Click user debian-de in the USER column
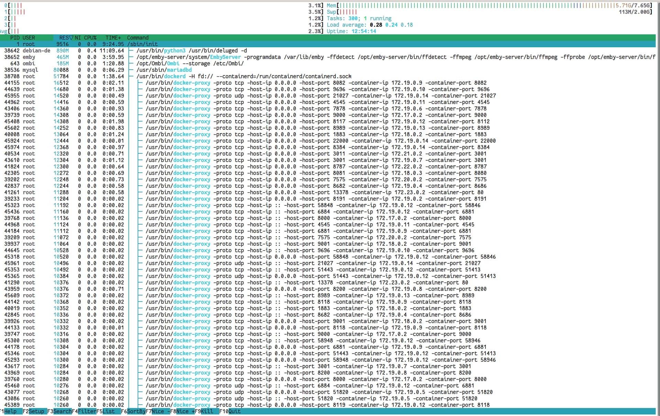 36,51
